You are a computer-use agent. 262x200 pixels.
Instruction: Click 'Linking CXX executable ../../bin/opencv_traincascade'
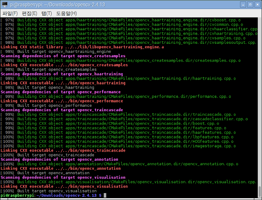[x=63, y=150]
